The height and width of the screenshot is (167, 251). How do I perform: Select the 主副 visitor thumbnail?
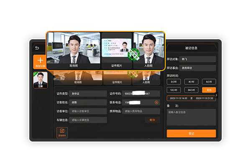40,80
